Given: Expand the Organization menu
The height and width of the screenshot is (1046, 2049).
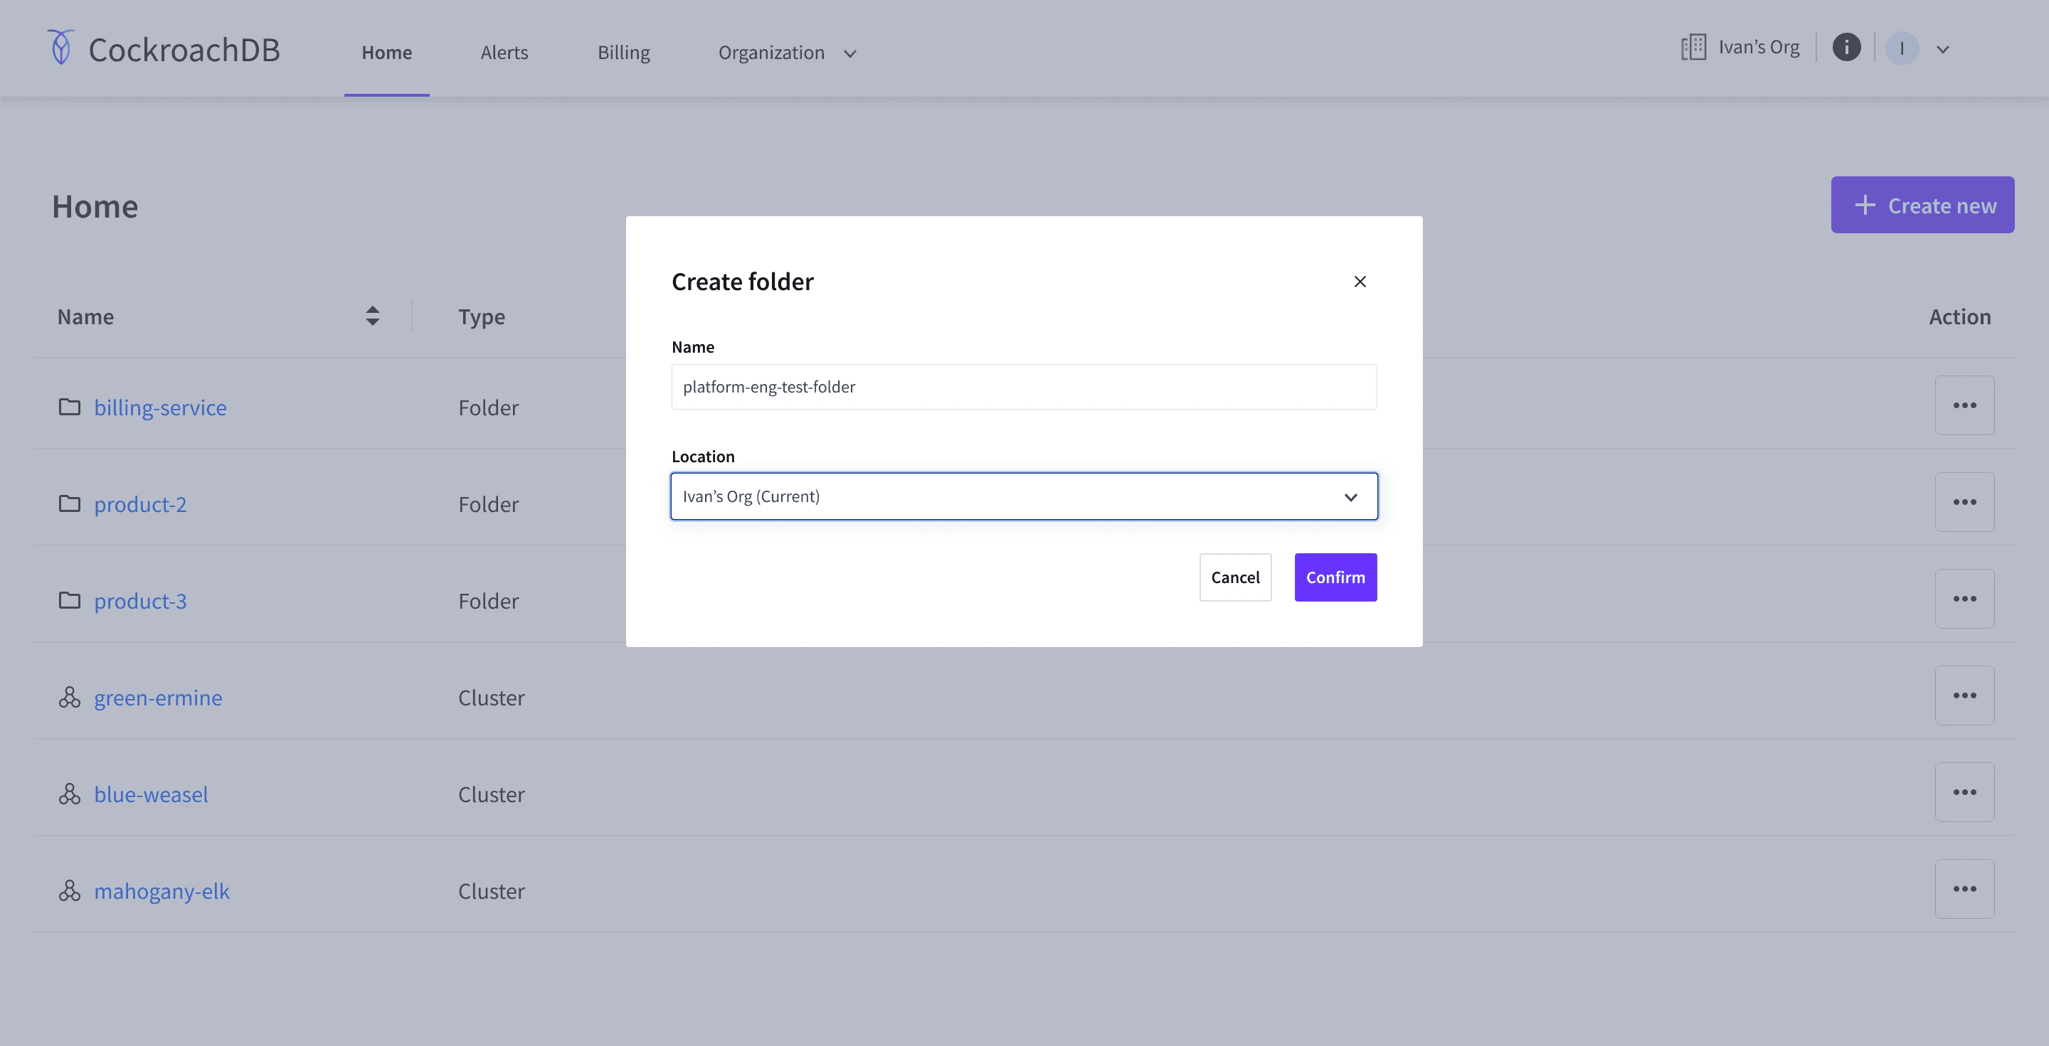Looking at the screenshot, I should (x=787, y=53).
